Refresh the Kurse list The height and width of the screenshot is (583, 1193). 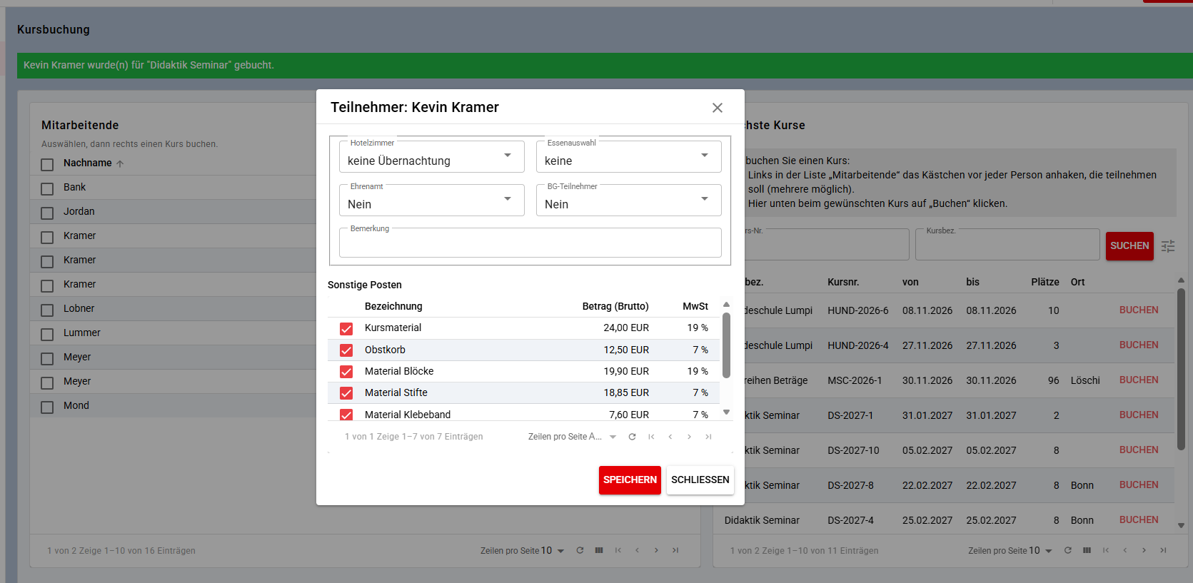1068,550
